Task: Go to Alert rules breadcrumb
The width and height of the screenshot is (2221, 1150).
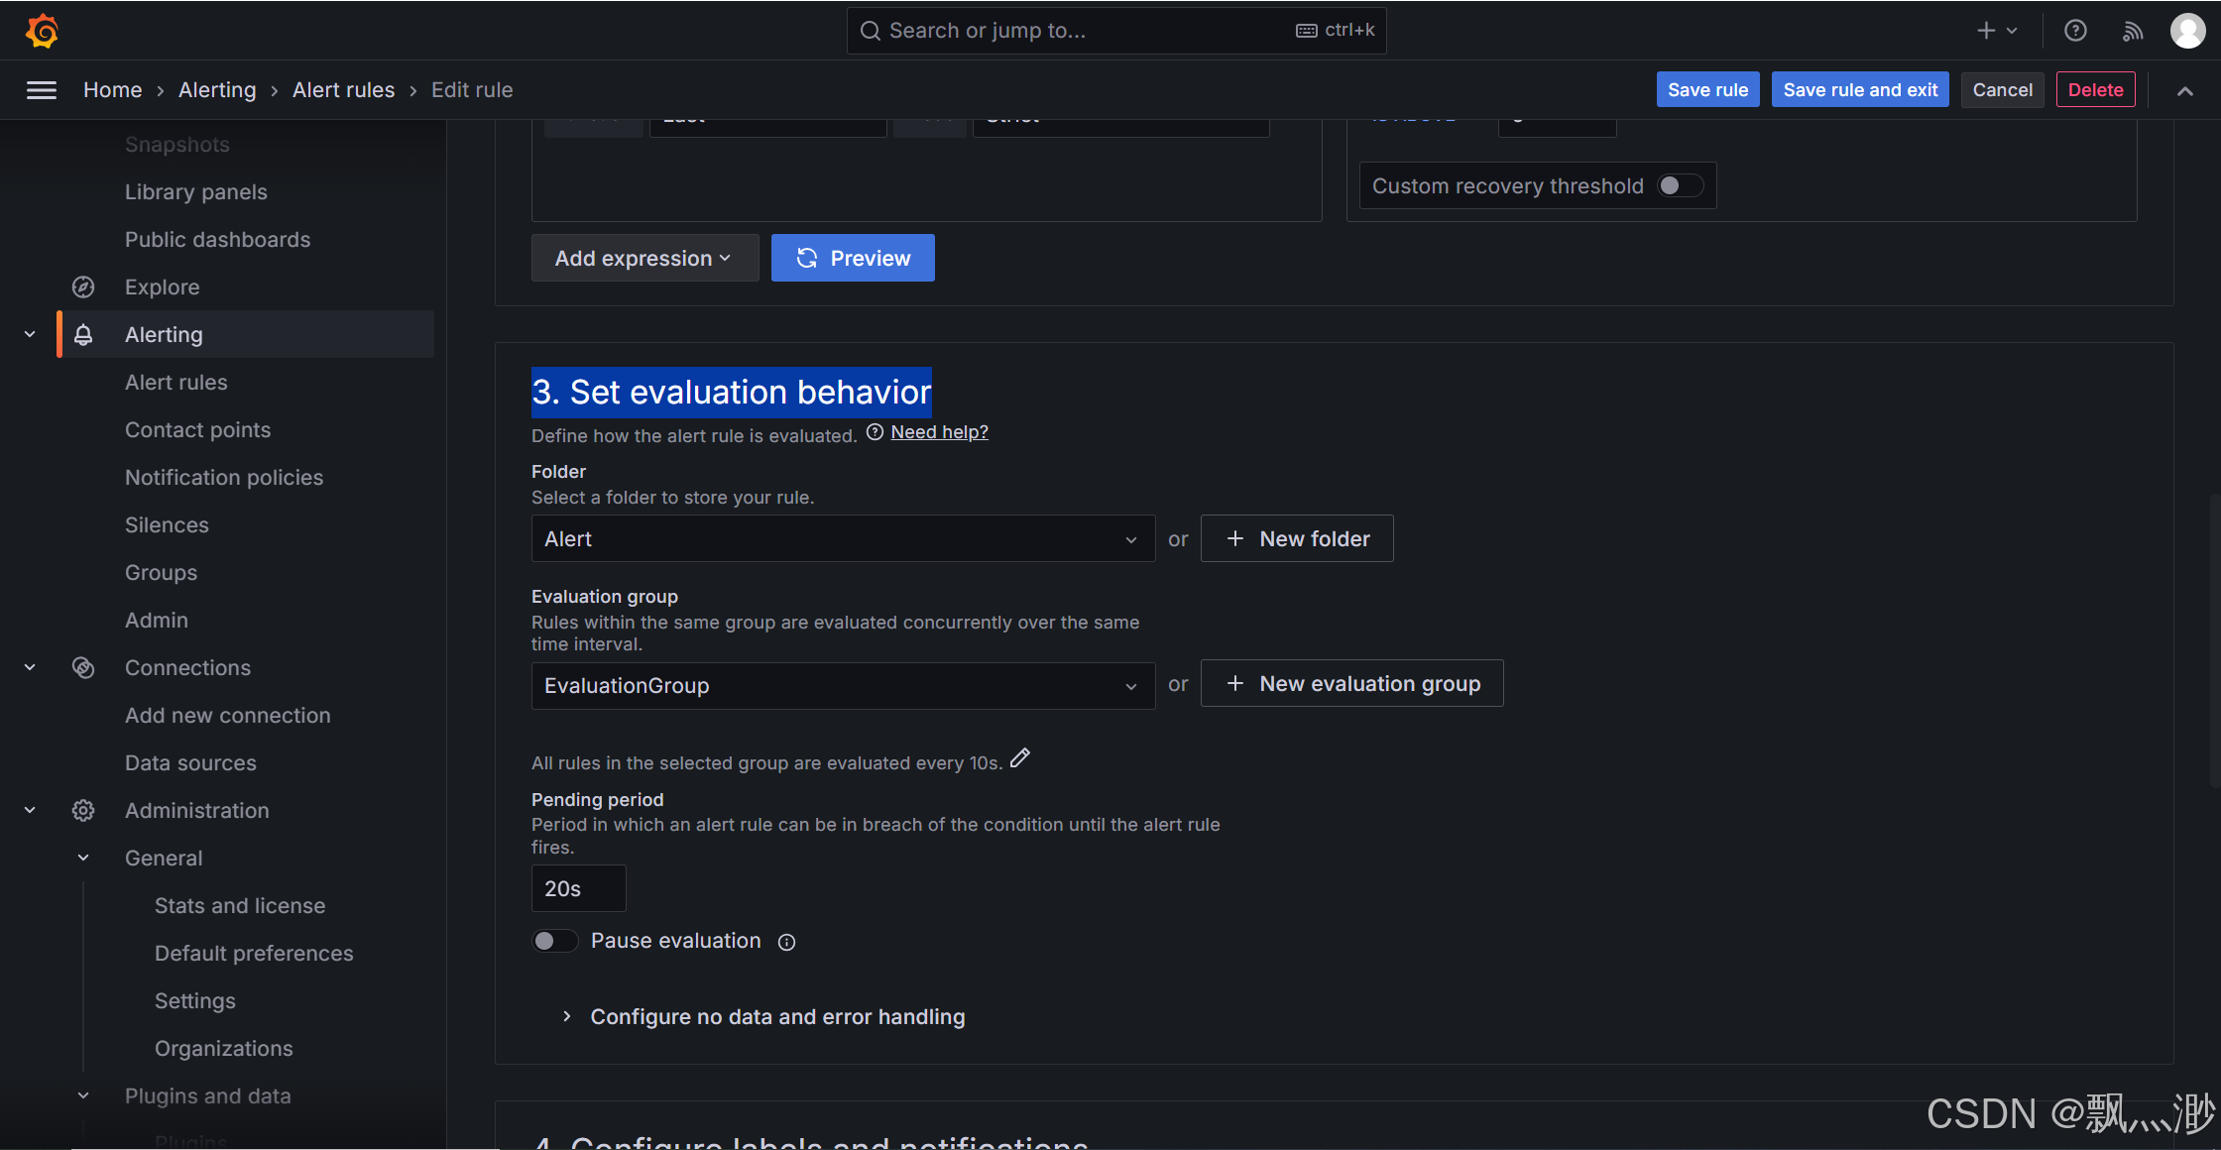Action: click(x=343, y=90)
